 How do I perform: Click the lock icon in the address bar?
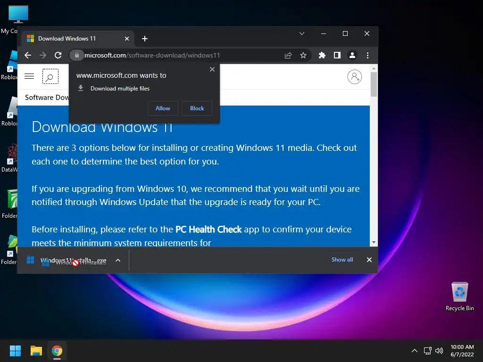[x=77, y=55]
